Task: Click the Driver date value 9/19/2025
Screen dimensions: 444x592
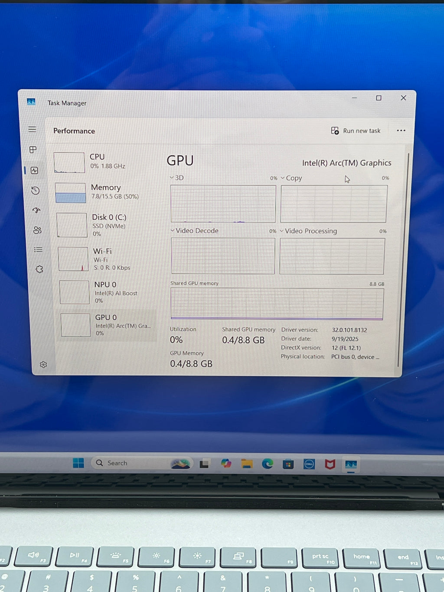Action: point(345,339)
